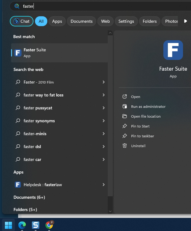This screenshot has height=231, width=191.
Task: Click the Uninstall trash can icon
Action: 125,146
